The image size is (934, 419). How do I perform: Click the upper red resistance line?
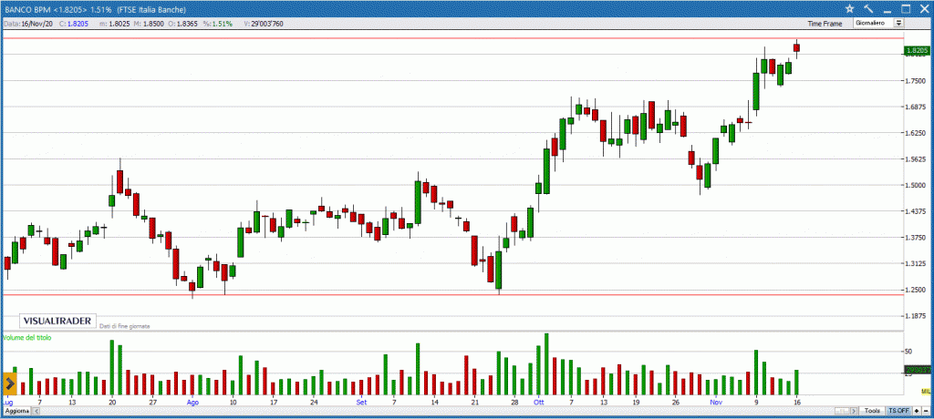pyautogui.click(x=452, y=38)
